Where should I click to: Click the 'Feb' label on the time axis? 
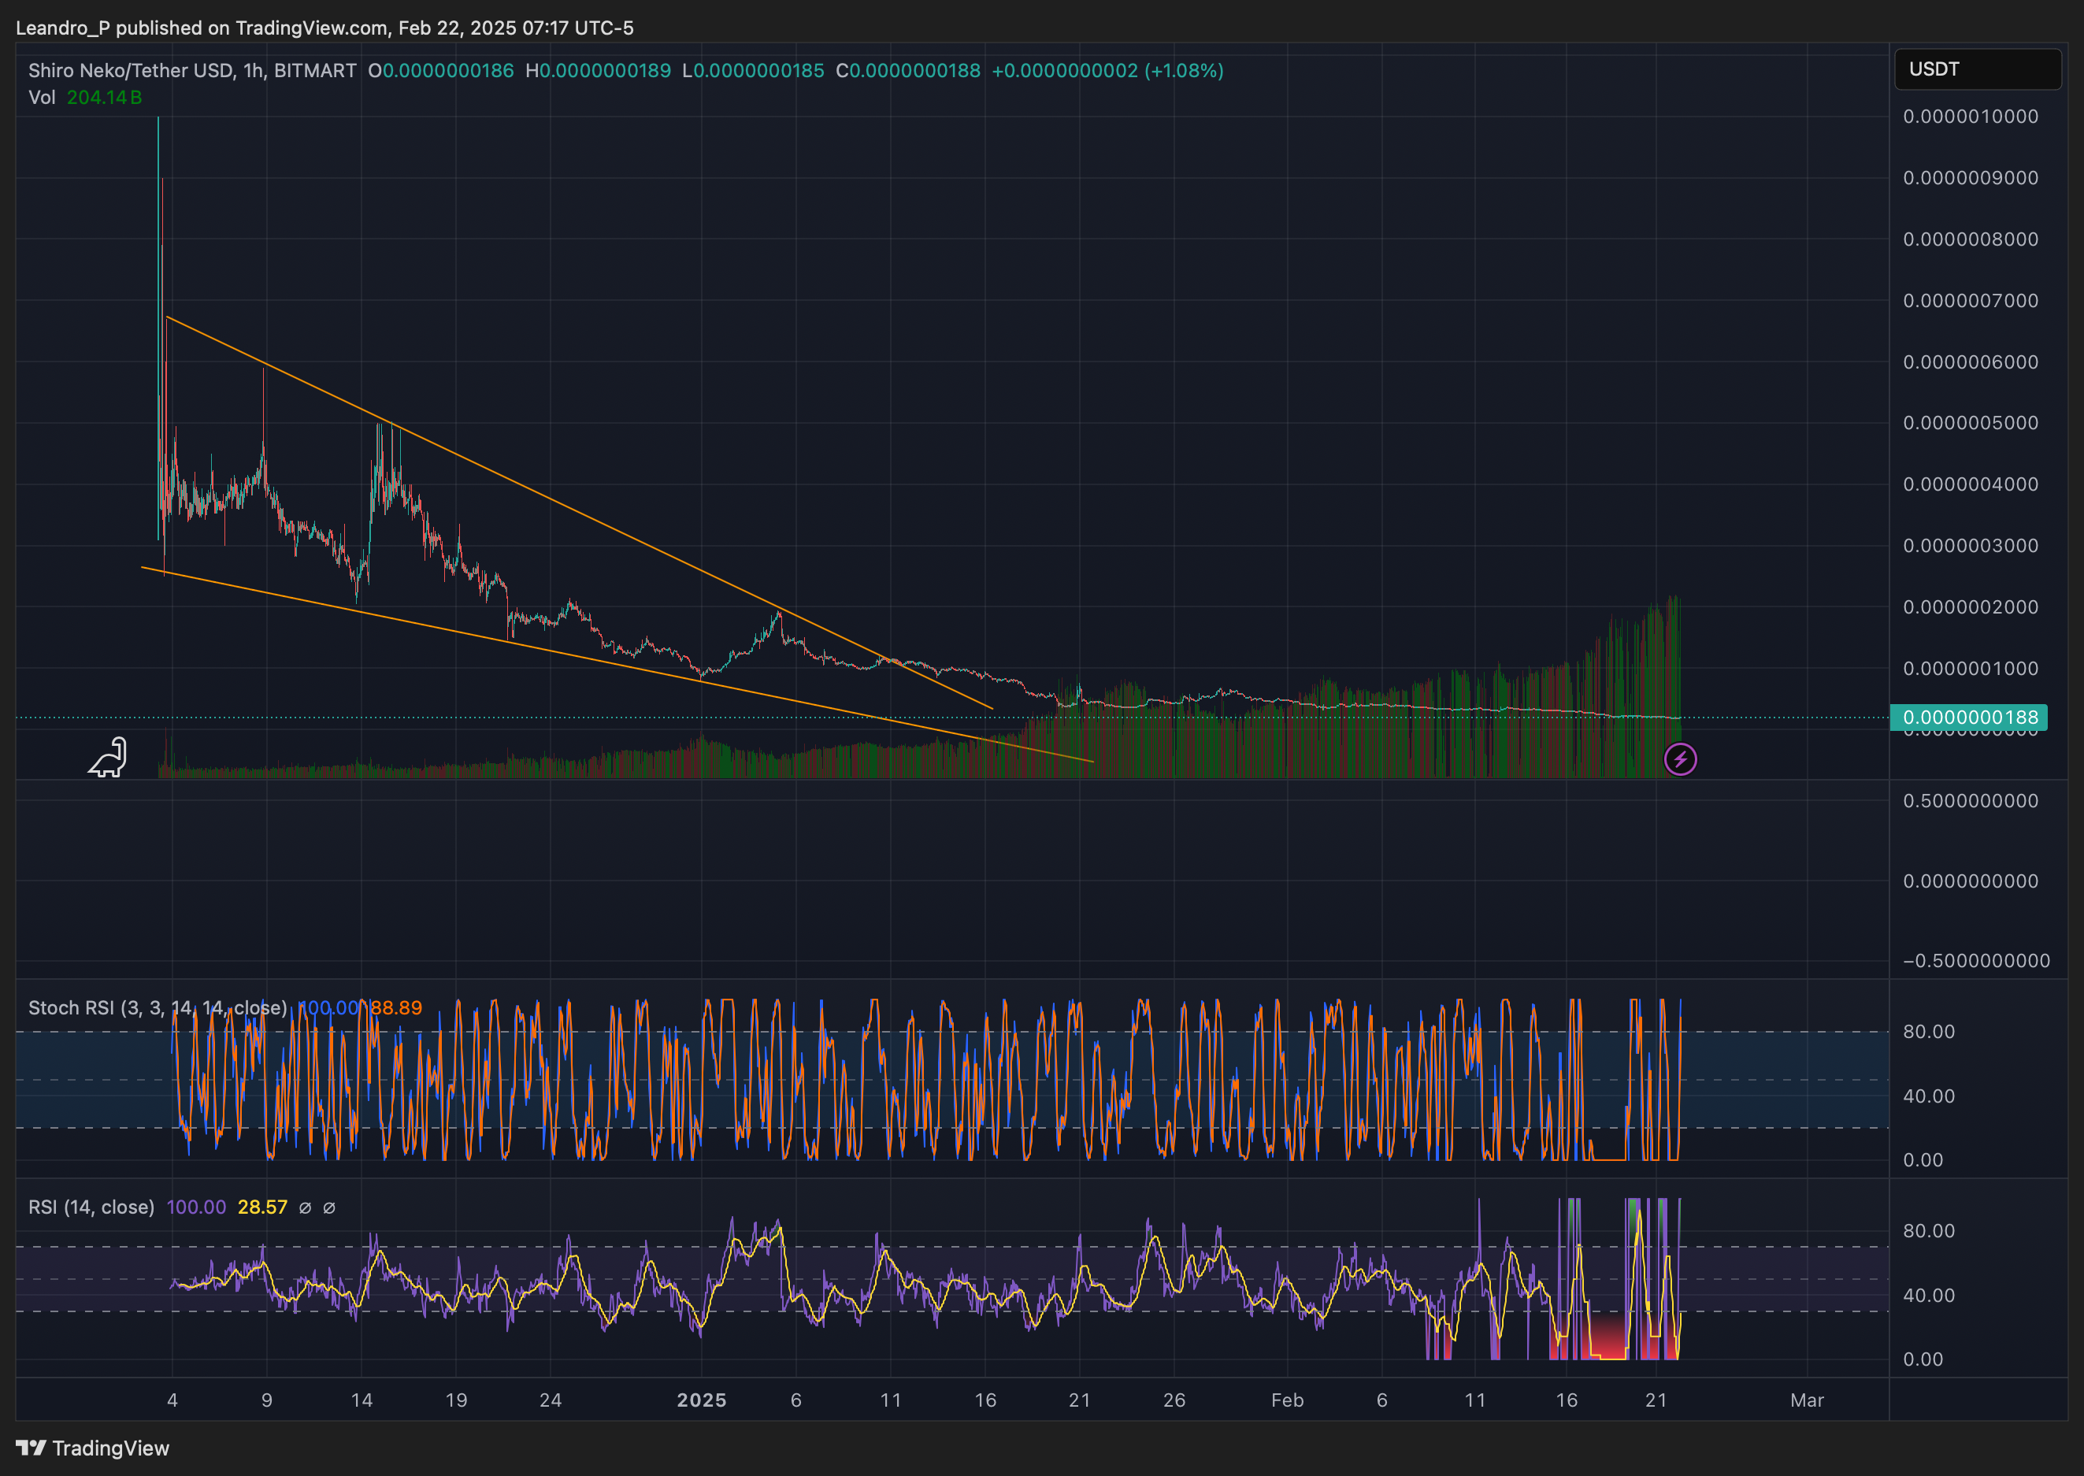1287,1400
